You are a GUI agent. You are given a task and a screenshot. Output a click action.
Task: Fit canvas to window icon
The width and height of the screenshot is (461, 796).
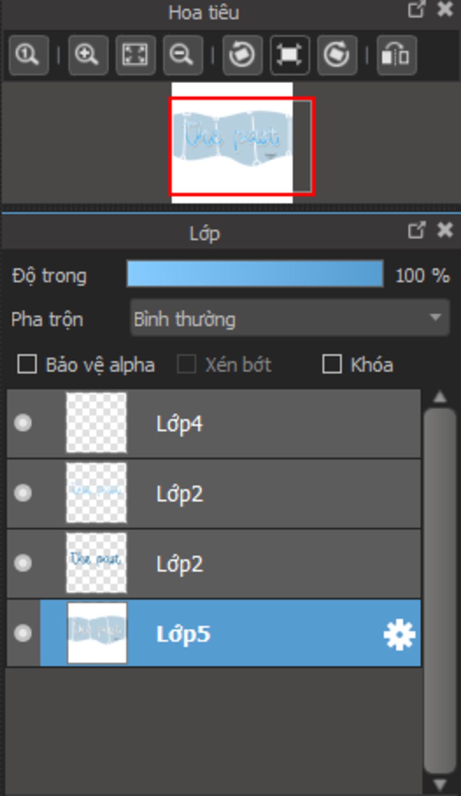136,55
